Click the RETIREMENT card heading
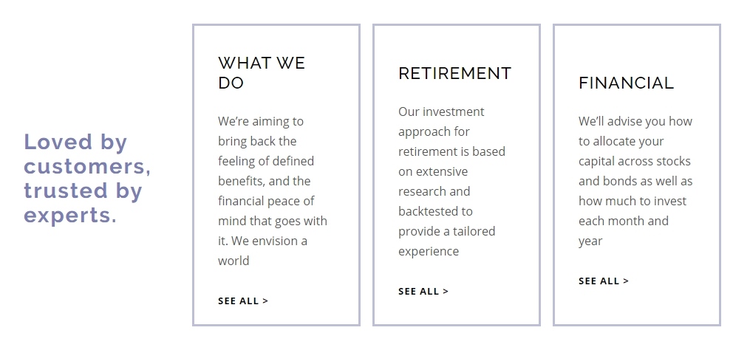 [455, 73]
